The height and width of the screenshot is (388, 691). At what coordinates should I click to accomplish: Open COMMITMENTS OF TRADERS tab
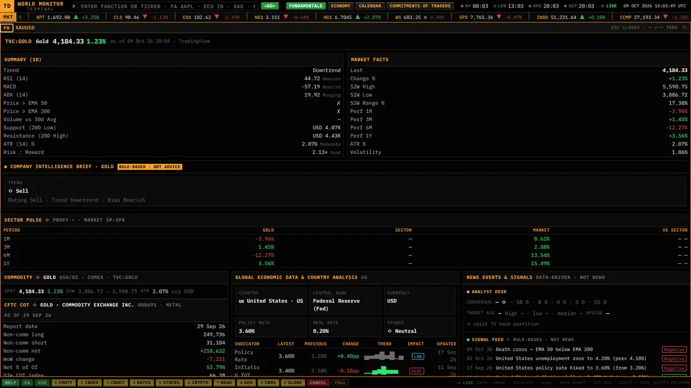pyautogui.click(x=420, y=6)
